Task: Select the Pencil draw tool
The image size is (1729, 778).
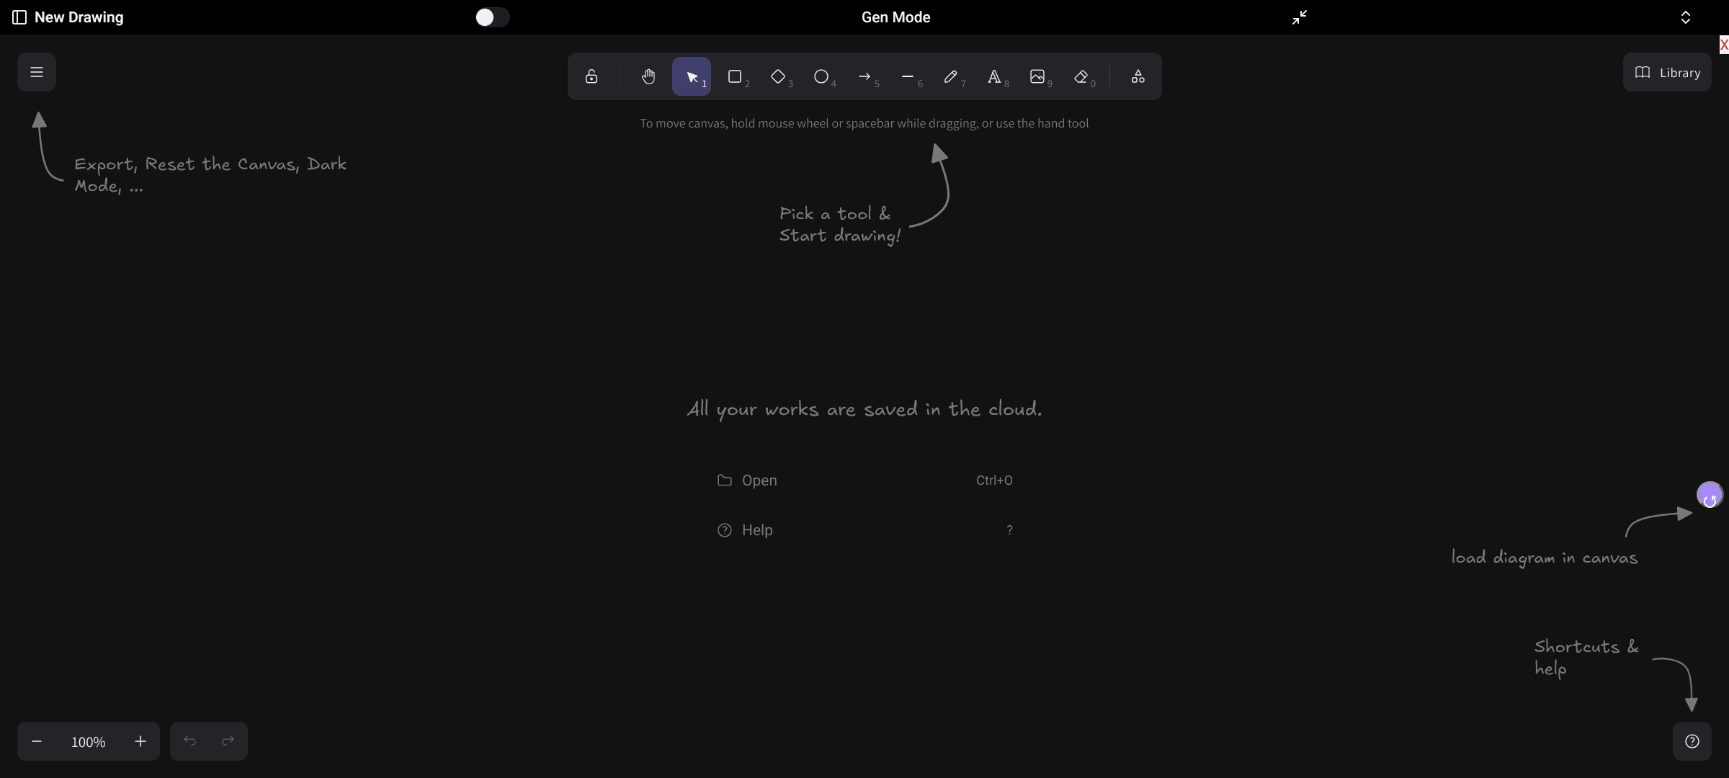Action: pyautogui.click(x=951, y=76)
